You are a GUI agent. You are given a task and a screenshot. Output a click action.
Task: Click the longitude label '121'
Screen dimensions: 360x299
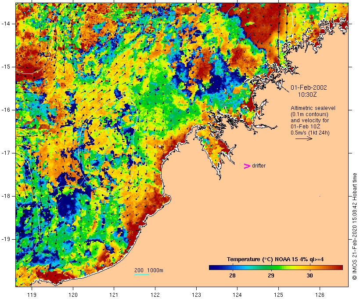coord(114,295)
